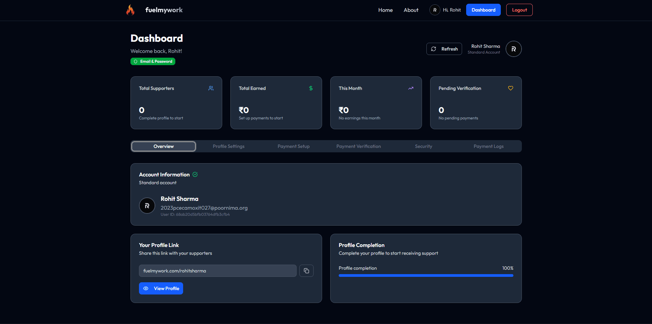The image size is (652, 324).
Task: Select the Payment Logs tab
Action: coord(489,146)
